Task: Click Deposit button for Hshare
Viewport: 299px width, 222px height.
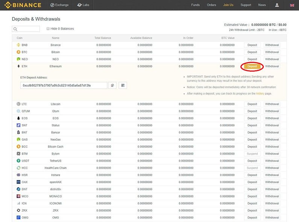Action: (x=252, y=175)
